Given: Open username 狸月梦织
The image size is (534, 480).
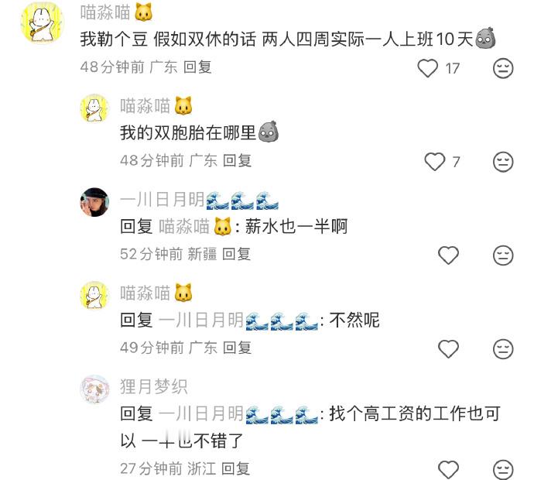Looking at the screenshot, I should [x=153, y=386].
